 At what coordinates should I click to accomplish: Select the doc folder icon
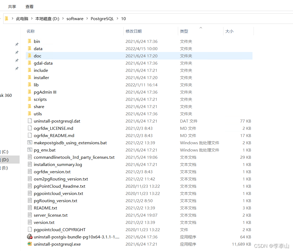pos(30,56)
